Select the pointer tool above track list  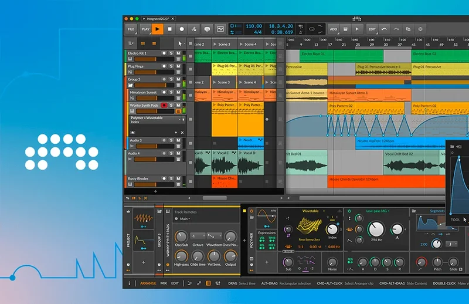180,43
